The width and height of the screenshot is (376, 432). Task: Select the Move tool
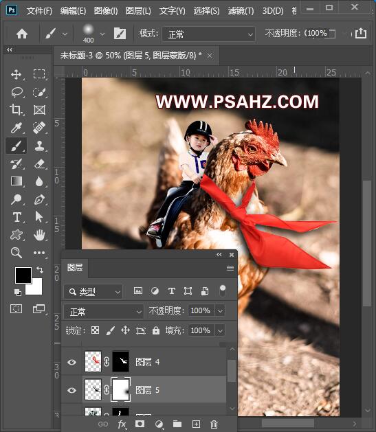tap(16, 74)
